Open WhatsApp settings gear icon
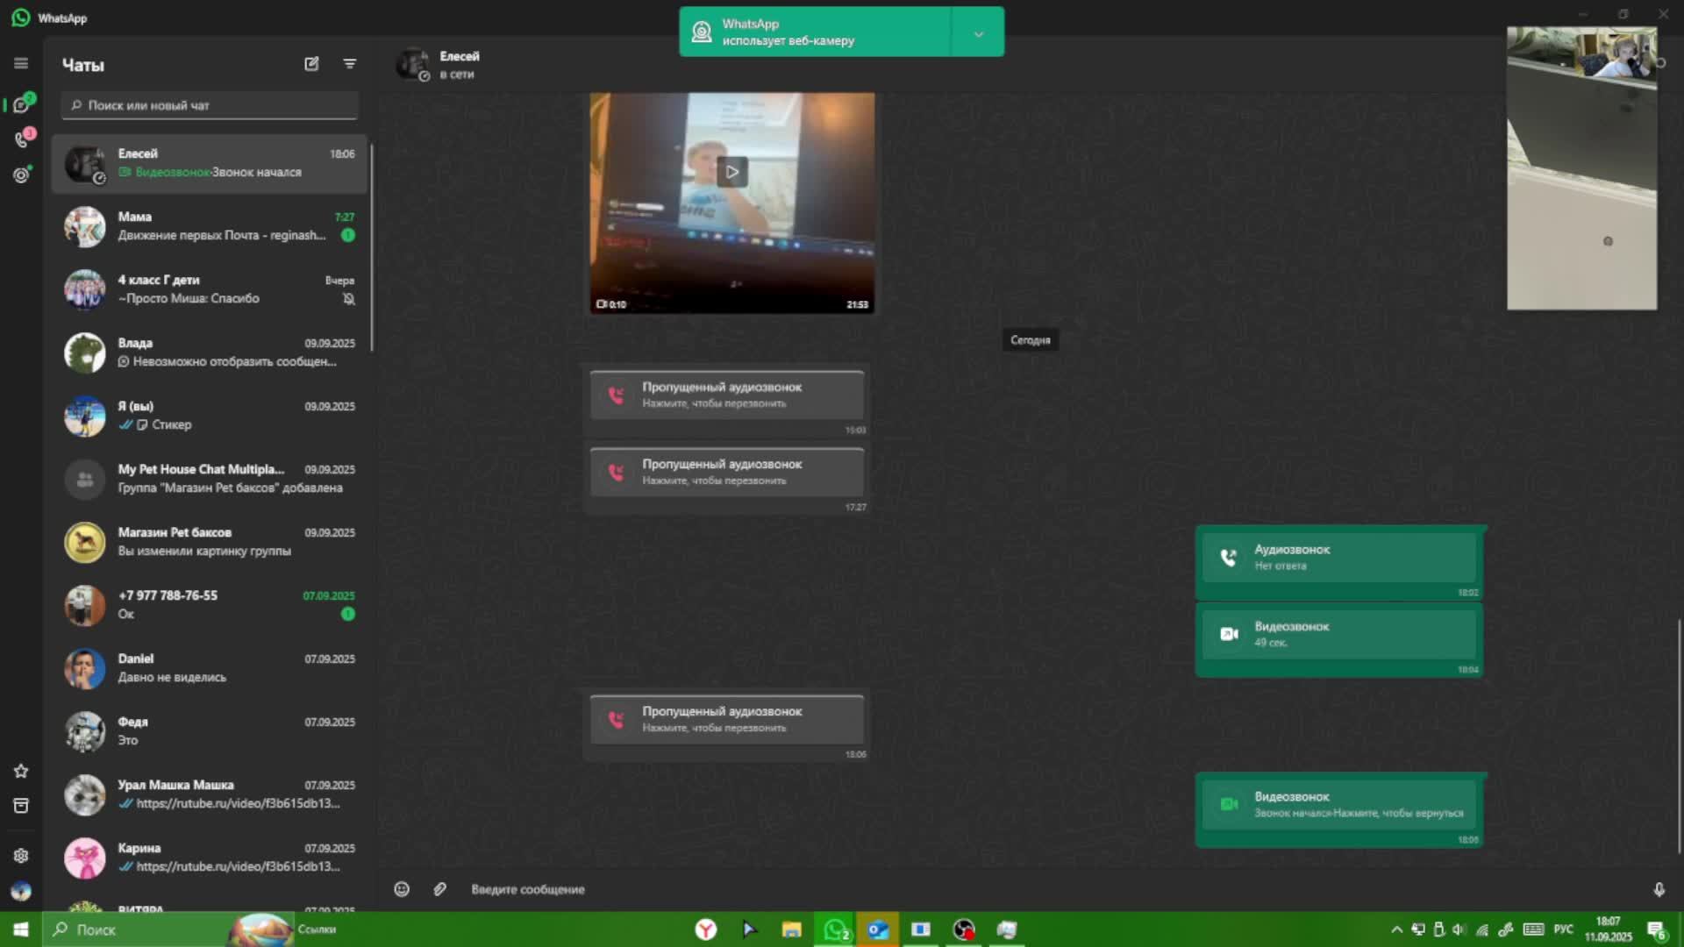The height and width of the screenshot is (947, 1684). click(x=21, y=856)
